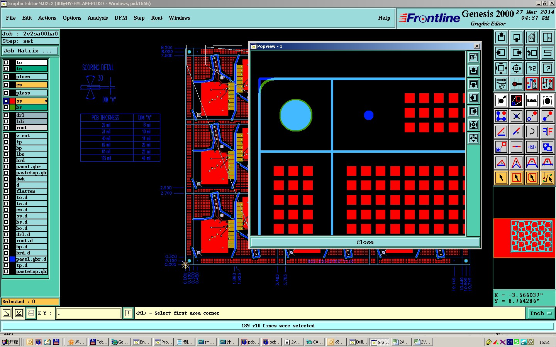This screenshot has width=556, height=347.
Task: Select the 'bs' layer name
Action: [31, 107]
